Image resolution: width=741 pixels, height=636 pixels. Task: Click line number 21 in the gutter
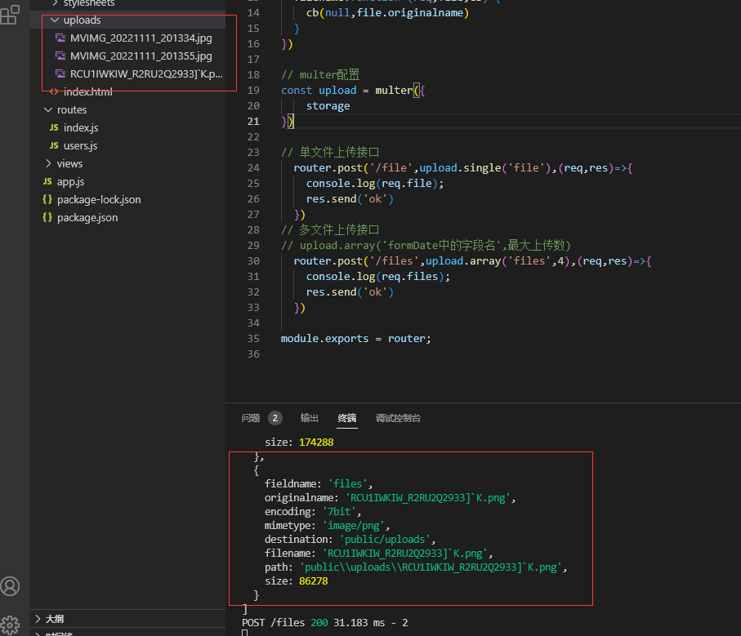tap(253, 122)
